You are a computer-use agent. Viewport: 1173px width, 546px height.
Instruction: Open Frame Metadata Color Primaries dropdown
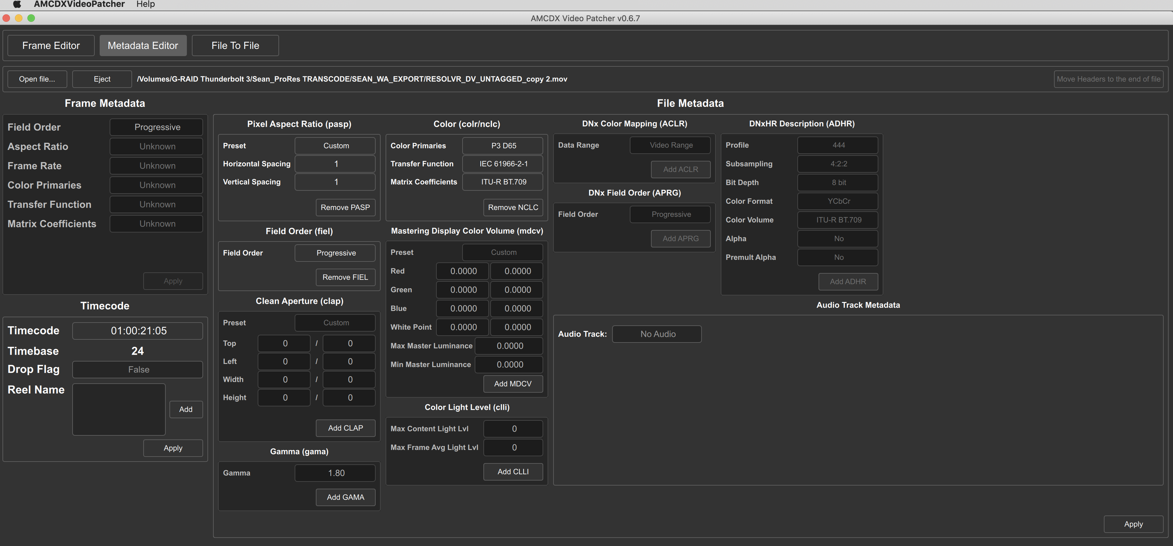(156, 185)
